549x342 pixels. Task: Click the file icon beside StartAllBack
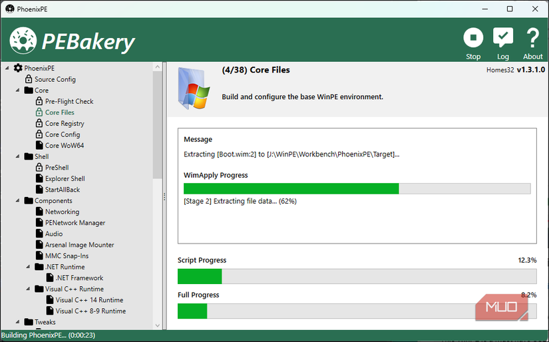[39, 190]
